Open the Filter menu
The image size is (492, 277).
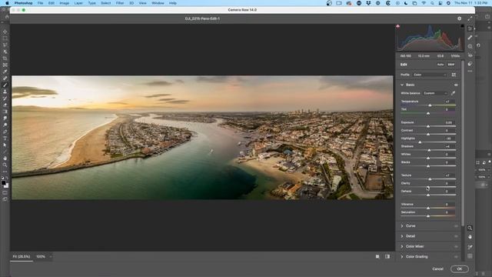pos(120,3)
